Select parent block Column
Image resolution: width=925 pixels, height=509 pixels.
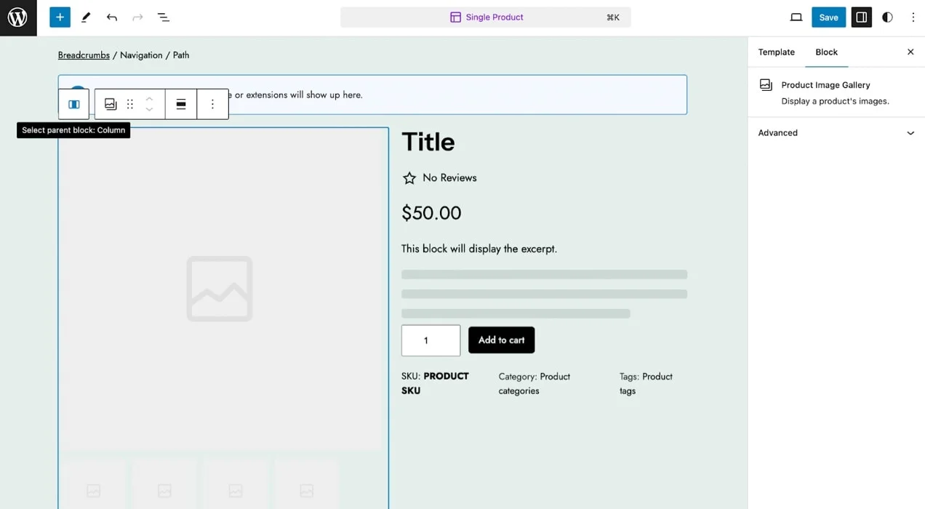pos(73,104)
